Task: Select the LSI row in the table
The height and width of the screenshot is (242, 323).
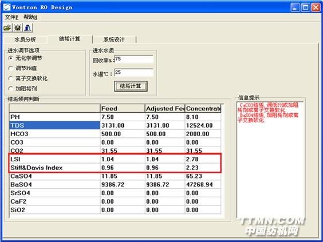Action: tap(115, 159)
